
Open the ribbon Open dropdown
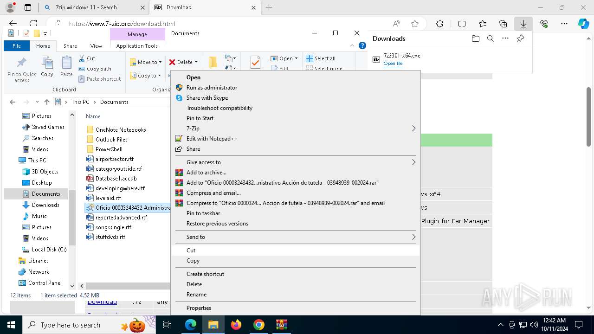[x=284, y=58]
